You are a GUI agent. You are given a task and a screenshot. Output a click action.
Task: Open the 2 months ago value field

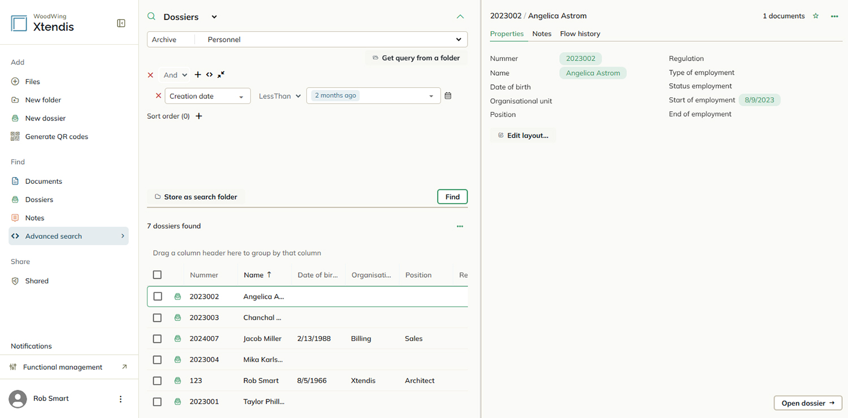click(373, 96)
